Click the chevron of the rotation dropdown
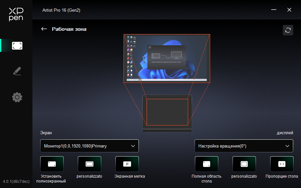The width and height of the screenshot is (301, 188). pos(287,146)
